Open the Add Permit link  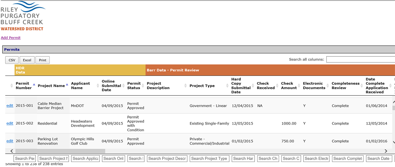tap(11, 38)
